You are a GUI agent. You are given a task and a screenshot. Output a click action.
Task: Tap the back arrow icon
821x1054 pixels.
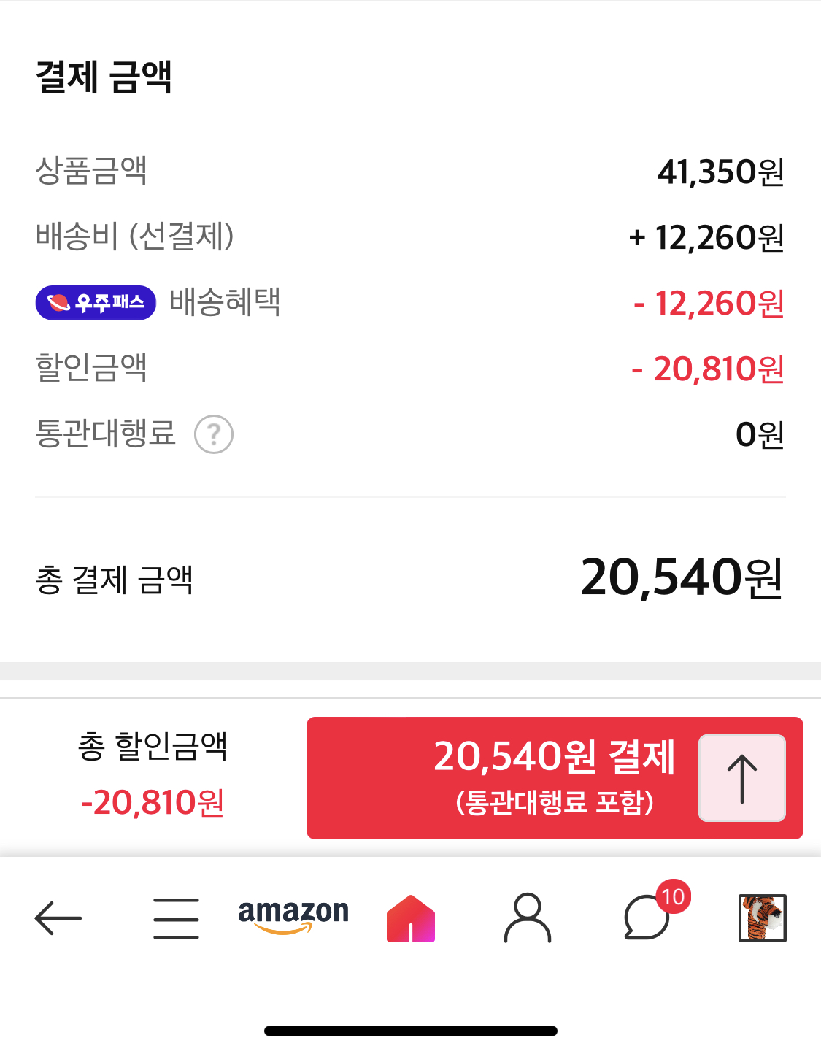pos(58,918)
